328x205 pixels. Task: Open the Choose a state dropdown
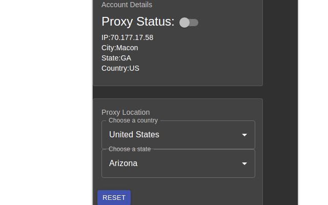[x=178, y=163]
